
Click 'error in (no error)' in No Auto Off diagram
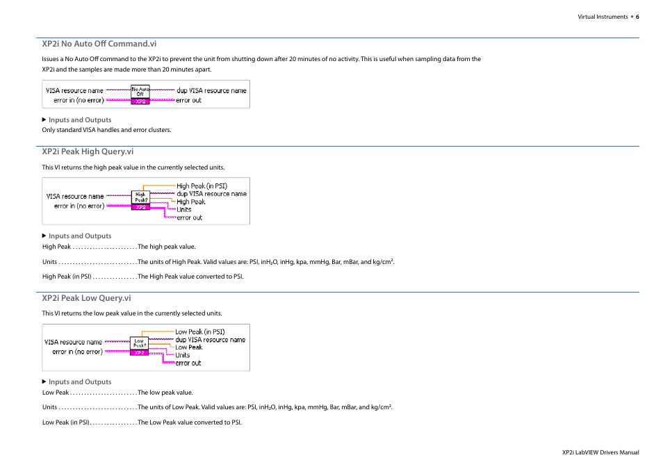pyautogui.click(x=79, y=100)
